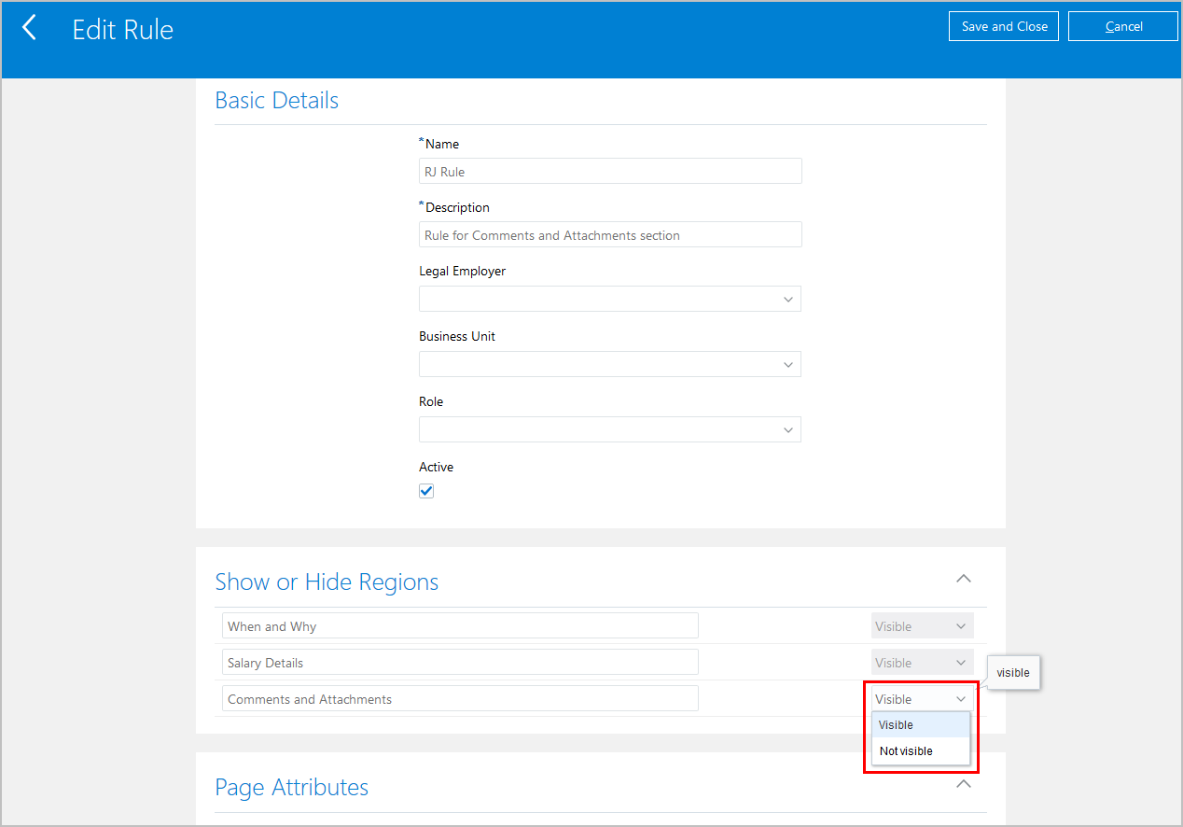Image resolution: width=1183 pixels, height=827 pixels.
Task: Click the Salary Details region field
Action: (x=460, y=663)
